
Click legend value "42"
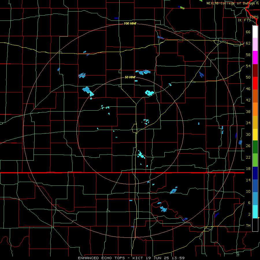coord(248,100)
